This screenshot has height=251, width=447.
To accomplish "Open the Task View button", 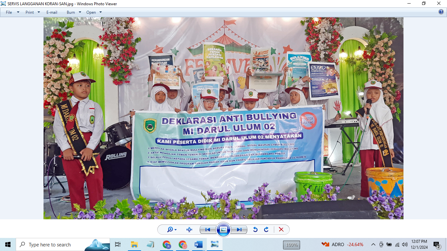I will tap(118, 244).
